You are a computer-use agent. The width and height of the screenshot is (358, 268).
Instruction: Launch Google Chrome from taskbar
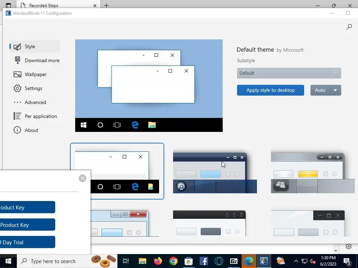pyautogui.click(x=173, y=261)
